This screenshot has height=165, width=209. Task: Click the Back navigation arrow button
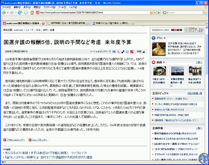pos(4,13)
